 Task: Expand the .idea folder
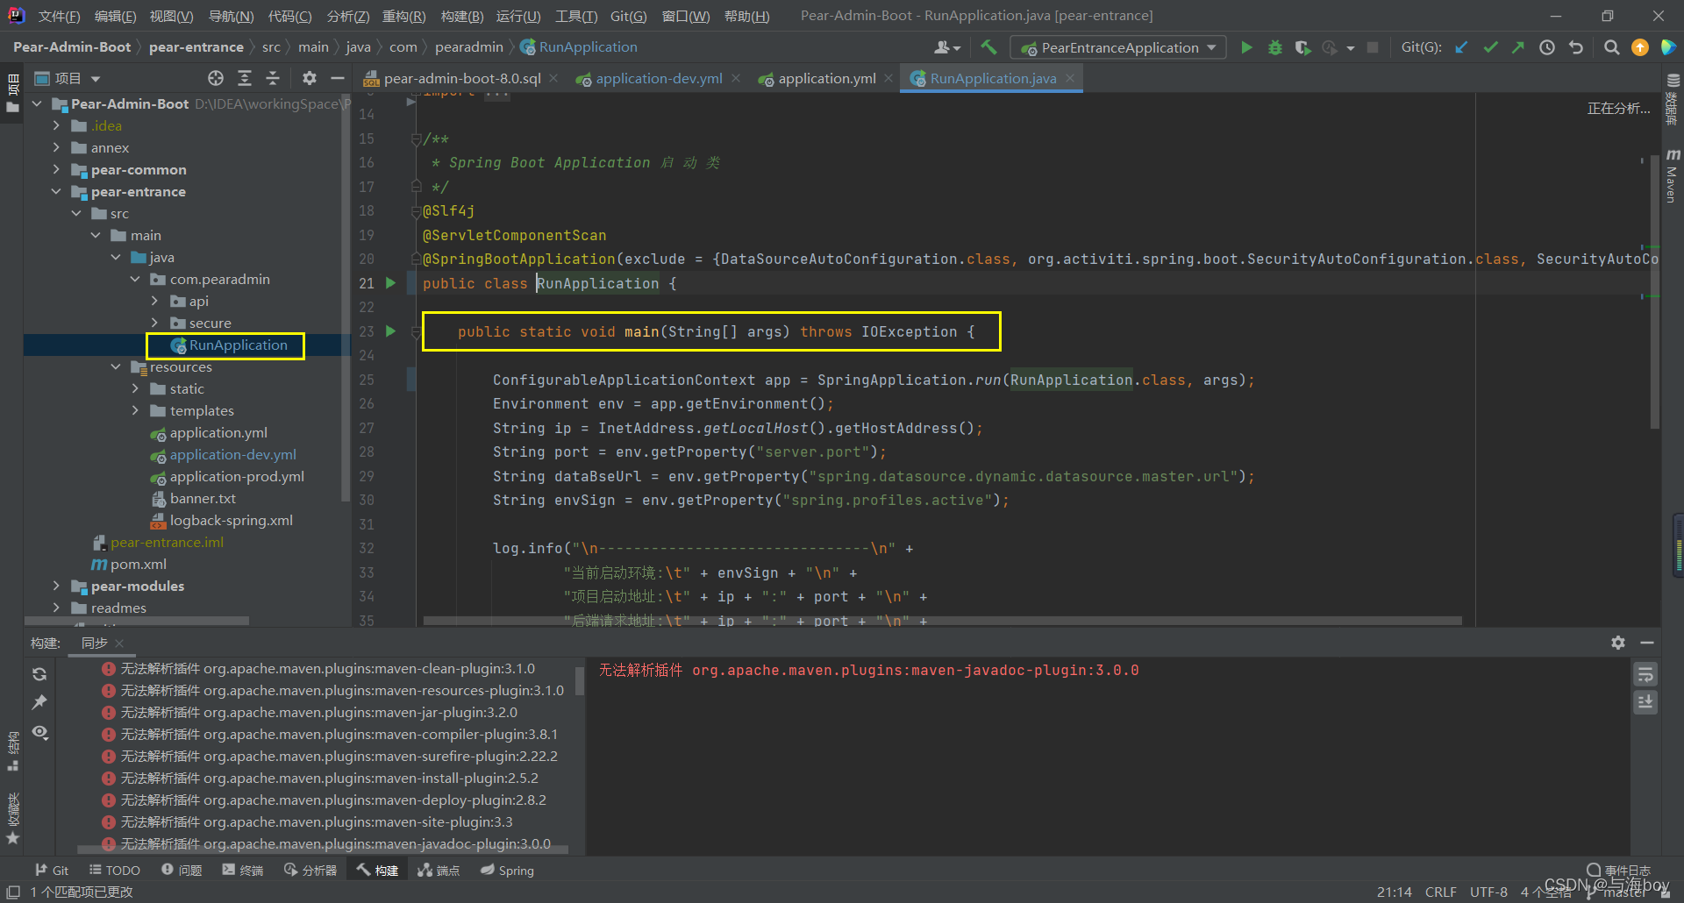(x=56, y=125)
